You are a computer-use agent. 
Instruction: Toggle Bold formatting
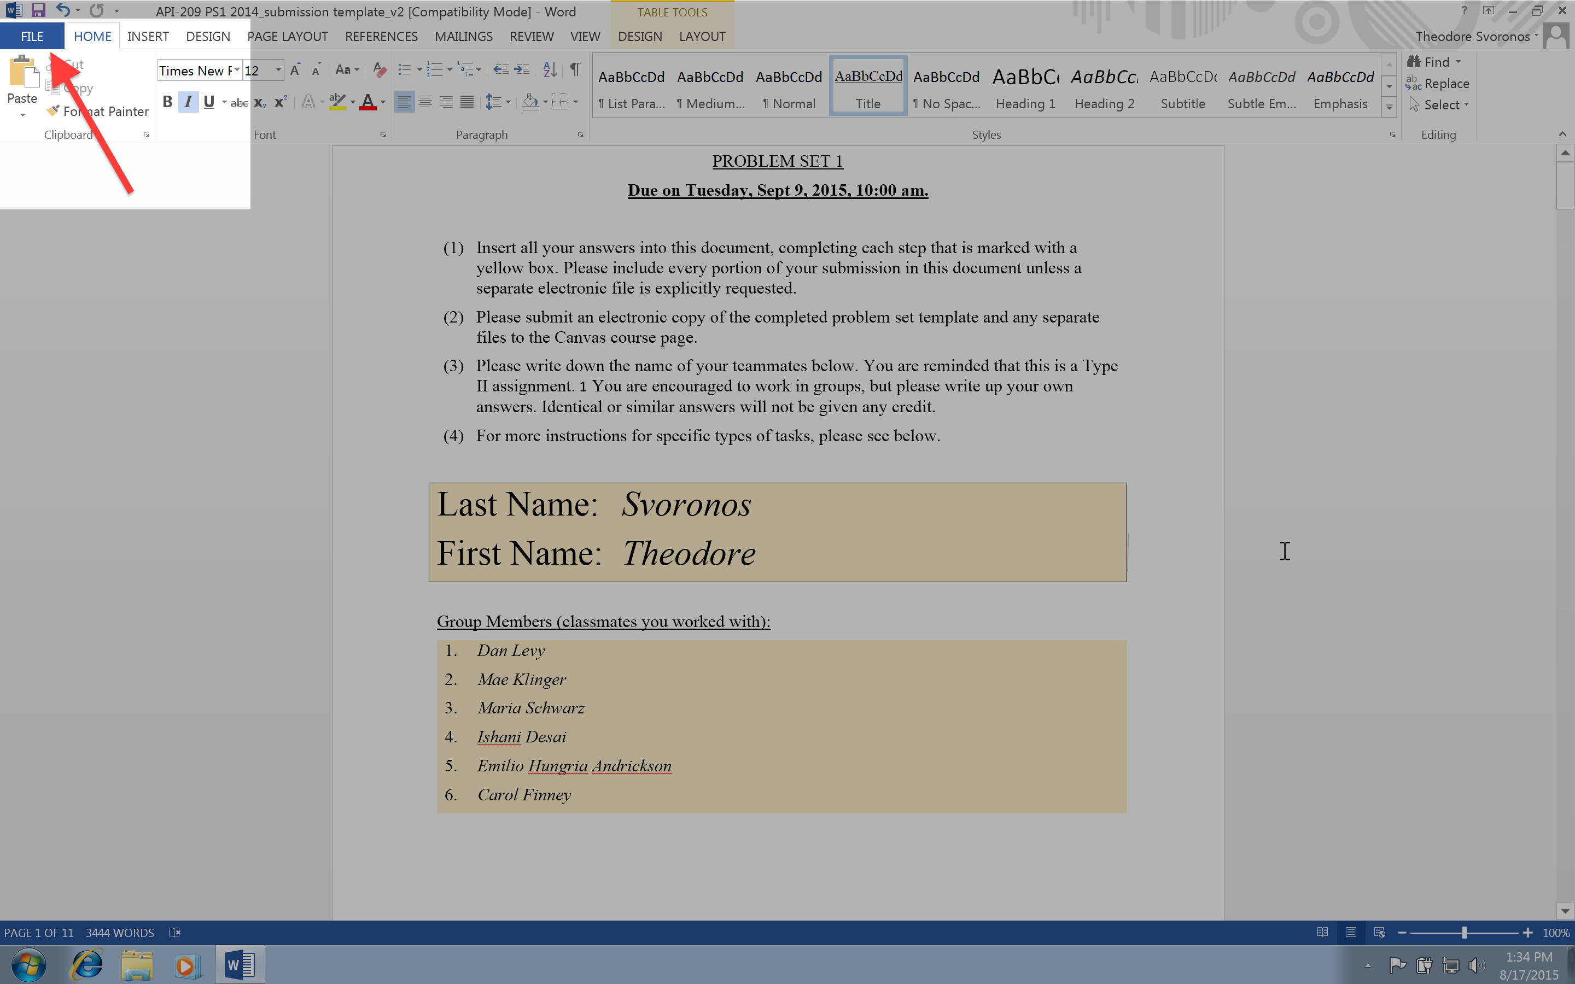pos(167,102)
